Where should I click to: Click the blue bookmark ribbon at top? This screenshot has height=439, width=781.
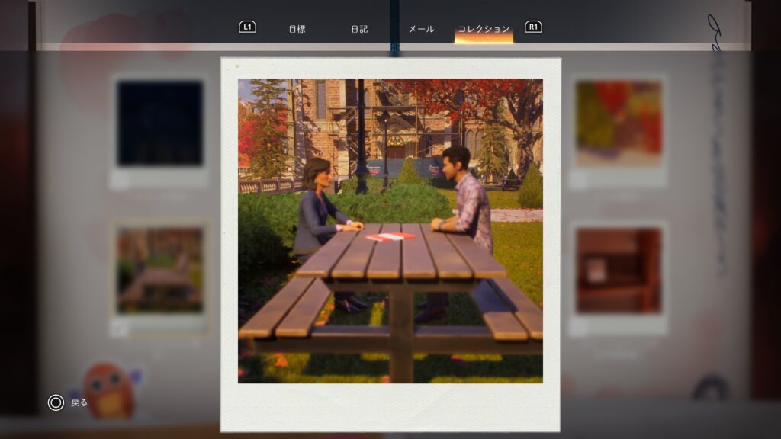(x=394, y=27)
